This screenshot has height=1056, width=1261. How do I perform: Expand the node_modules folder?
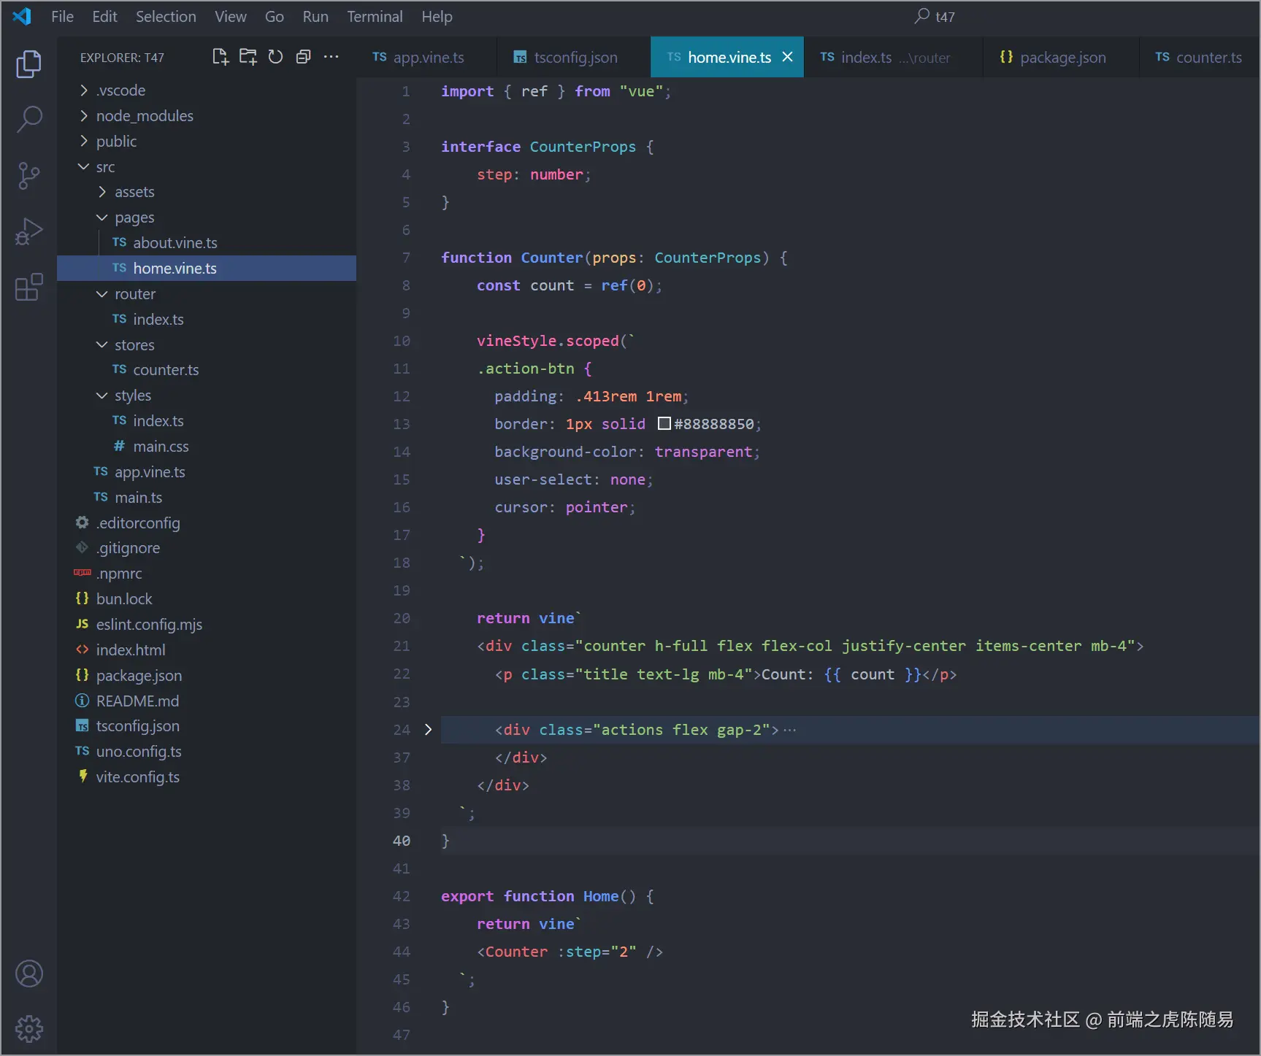point(145,116)
